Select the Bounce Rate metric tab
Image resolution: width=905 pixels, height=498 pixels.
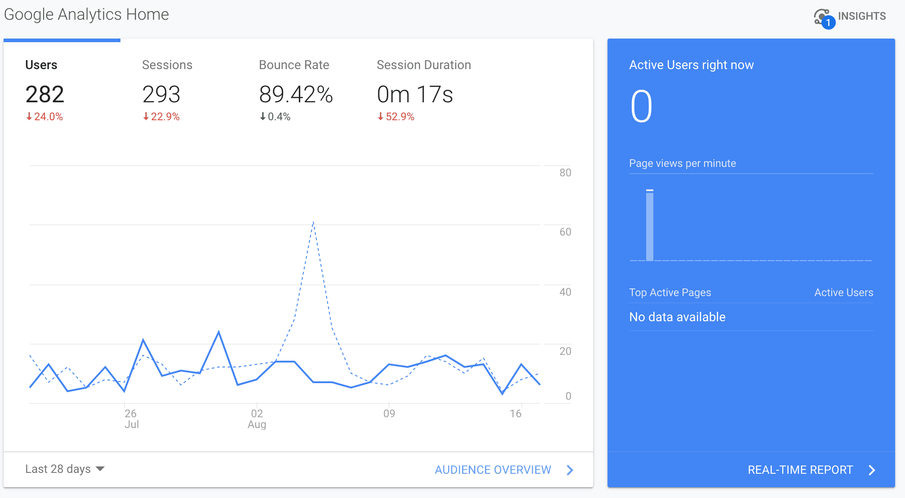click(296, 90)
